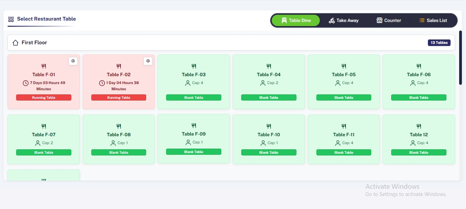Click fork-knife icon on Table F-11
This screenshot has height=209, width=466.
tap(344, 126)
